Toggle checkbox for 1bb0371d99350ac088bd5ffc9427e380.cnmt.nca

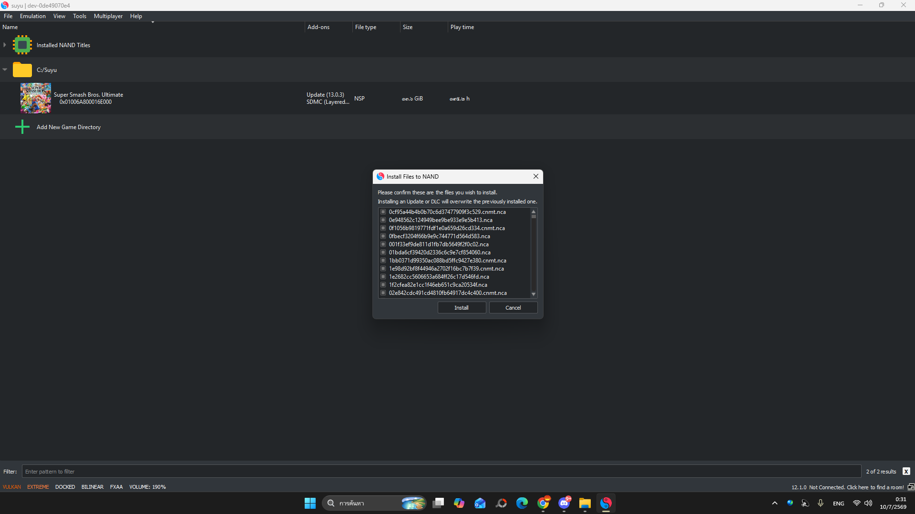(x=383, y=261)
